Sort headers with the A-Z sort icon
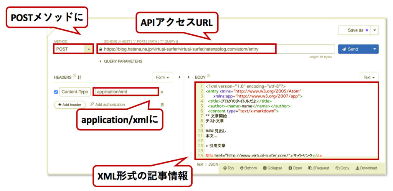This screenshot has width=393, height=191. (x=79, y=77)
